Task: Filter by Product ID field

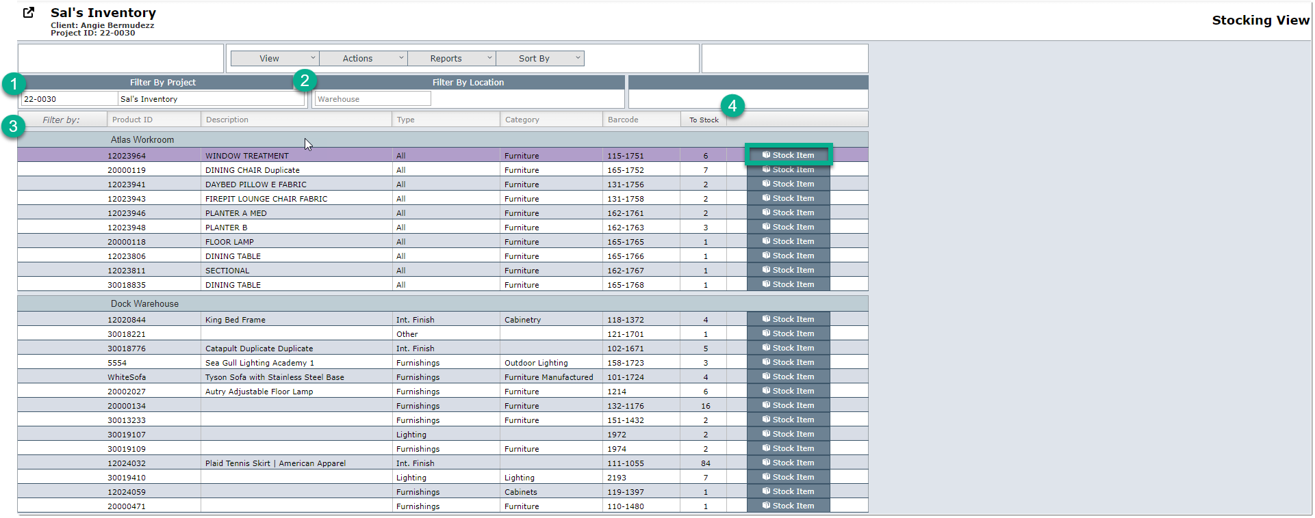Action: tap(154, 120)
